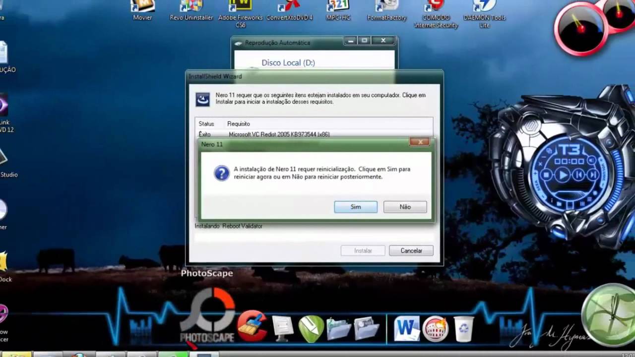Select Microsoft VC Redist 2005 KB973544 row
Viewport: 635px width, 357px height.
(314, 134)
